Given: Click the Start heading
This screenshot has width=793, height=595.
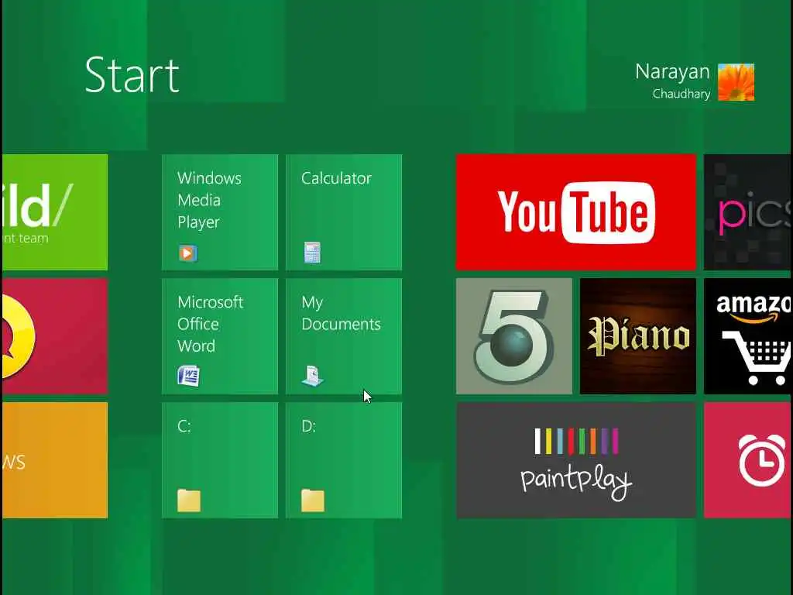Looking at the screenshot, I should click(132, 75).
